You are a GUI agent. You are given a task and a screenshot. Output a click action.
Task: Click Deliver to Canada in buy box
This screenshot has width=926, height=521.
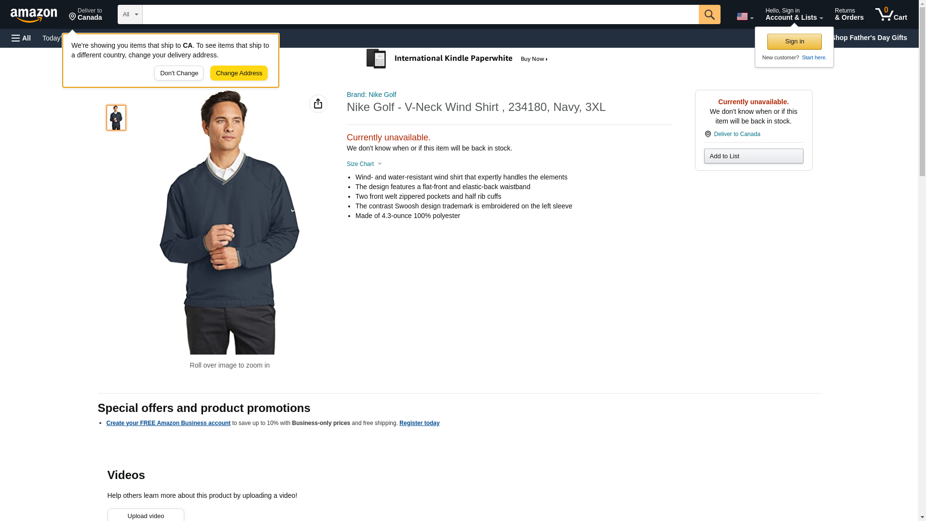click(x=736, y=134)
